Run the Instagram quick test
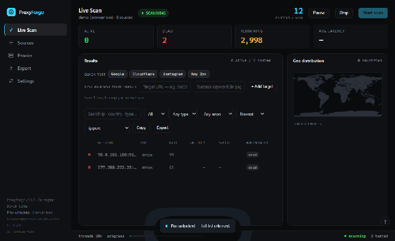This screenshot has width=395, height=241. pos(173,74)
